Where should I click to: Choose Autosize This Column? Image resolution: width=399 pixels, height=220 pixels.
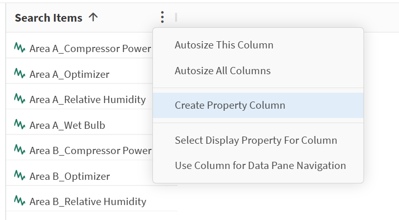pyautogui.click(x=224, y=45)
